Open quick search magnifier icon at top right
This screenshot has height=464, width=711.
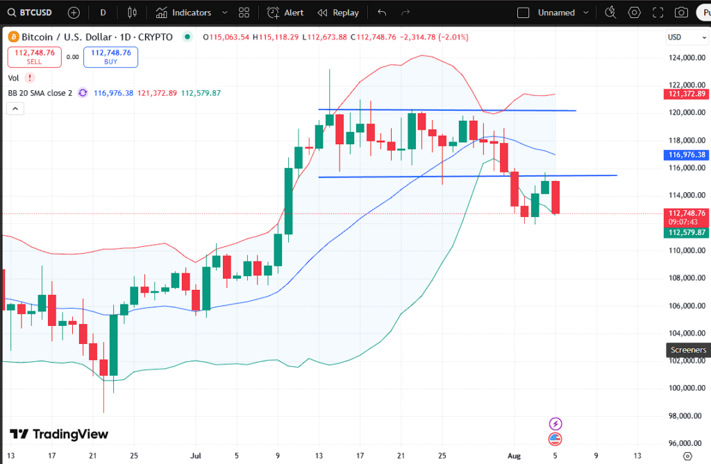610,12
